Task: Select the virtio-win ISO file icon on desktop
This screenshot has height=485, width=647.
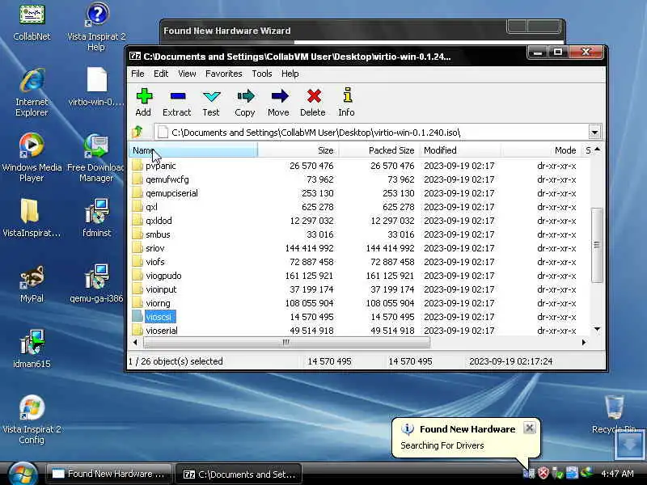Action: (97, 86)
